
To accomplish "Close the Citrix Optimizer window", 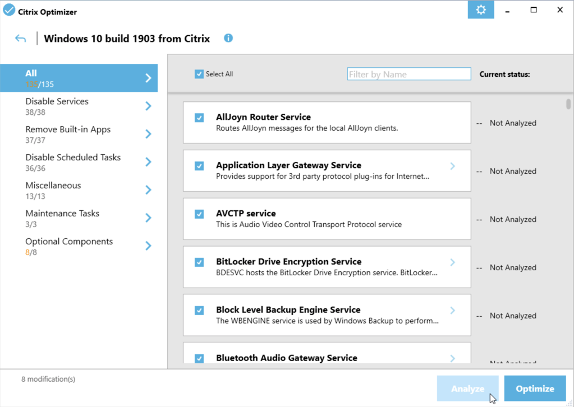I will (560, 10).
